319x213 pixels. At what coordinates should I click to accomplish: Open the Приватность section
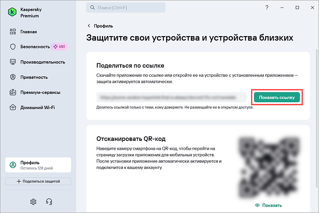34,77
